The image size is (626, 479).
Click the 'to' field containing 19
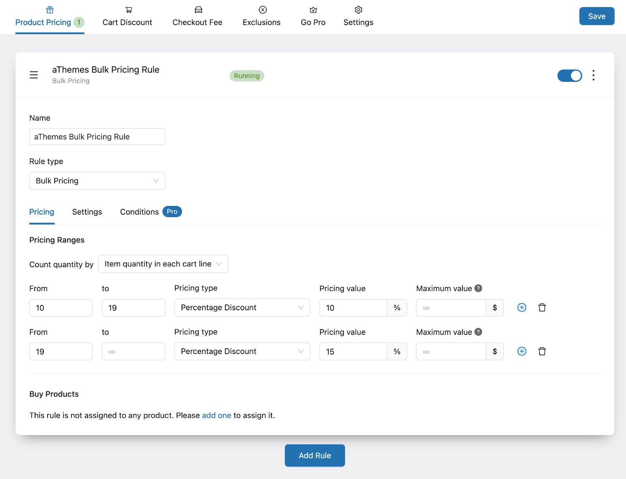point(134,308)
